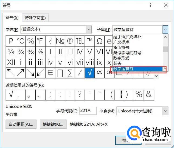Pick recently used colon symbol
The height and width of the screenshot is (148, 174).
[x=60, y=95]
